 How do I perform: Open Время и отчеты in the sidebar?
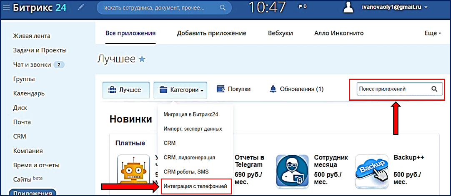pos(36,165)
